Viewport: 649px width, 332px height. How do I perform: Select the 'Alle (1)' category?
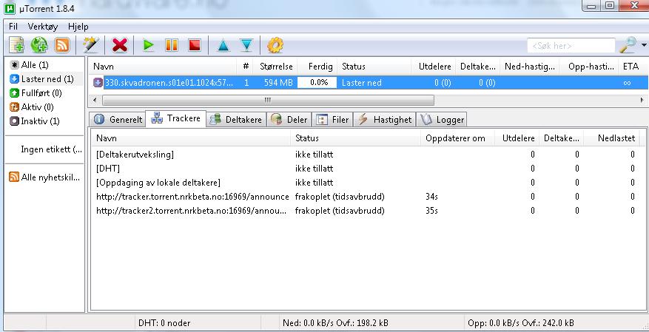pyautogui.click(x=29, y=65)
